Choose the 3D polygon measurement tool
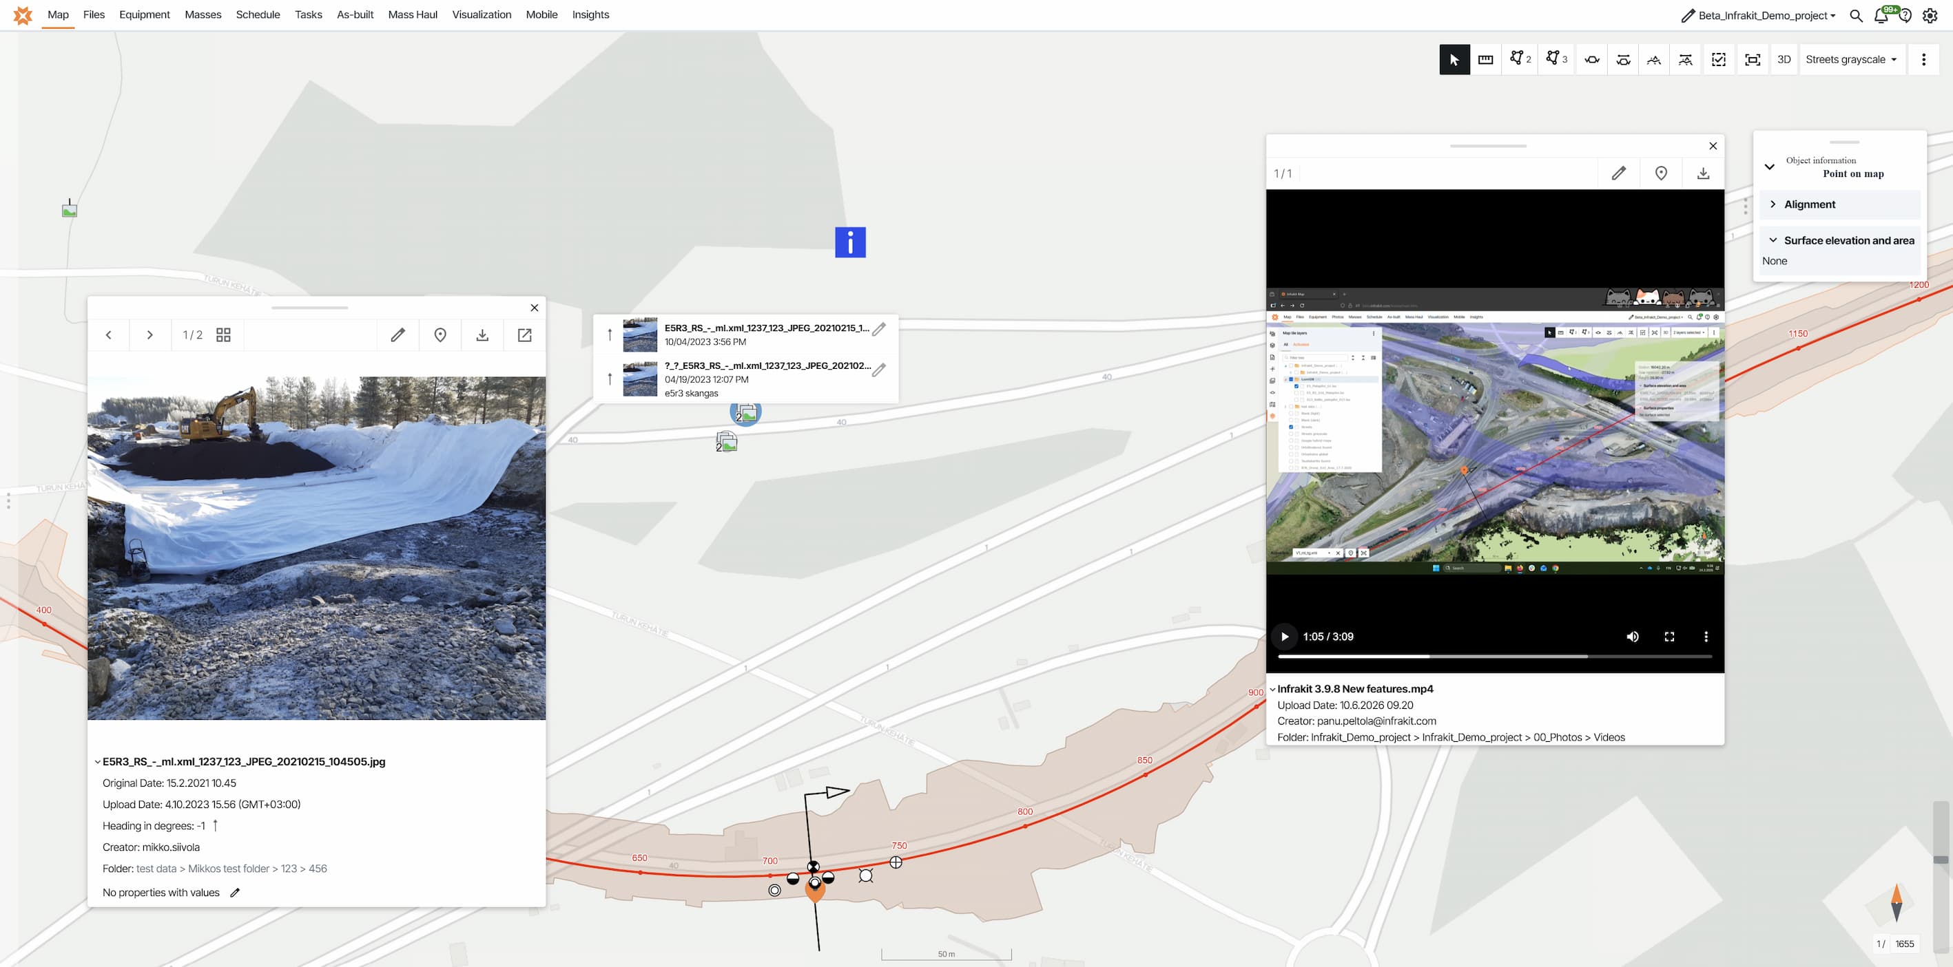Image resolution: width=1953 pixels, height=967 pixels. (1556, 59)
